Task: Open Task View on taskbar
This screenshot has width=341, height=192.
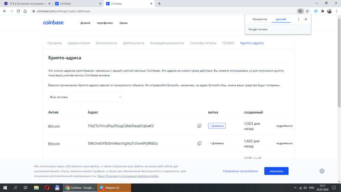Action: click(x=26, y=188)
